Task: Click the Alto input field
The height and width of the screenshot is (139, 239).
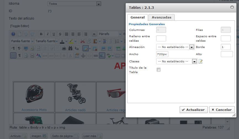Action: pos(227,54)
